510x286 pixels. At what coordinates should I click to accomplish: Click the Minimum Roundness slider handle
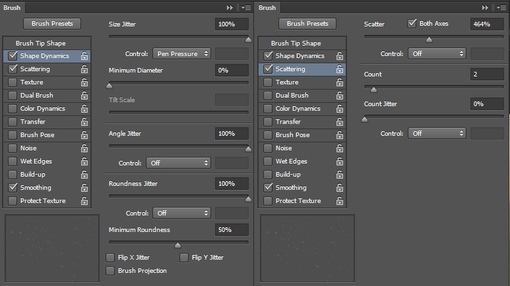178,245
